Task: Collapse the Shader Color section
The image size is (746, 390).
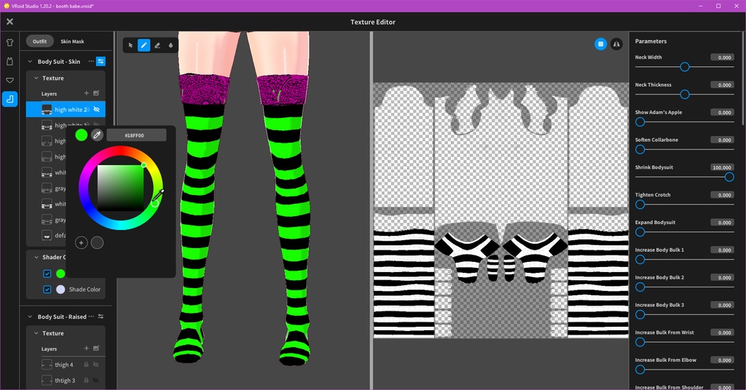Action: pos(36,257)
